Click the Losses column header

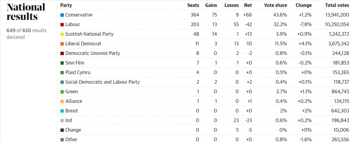(232, 5)
